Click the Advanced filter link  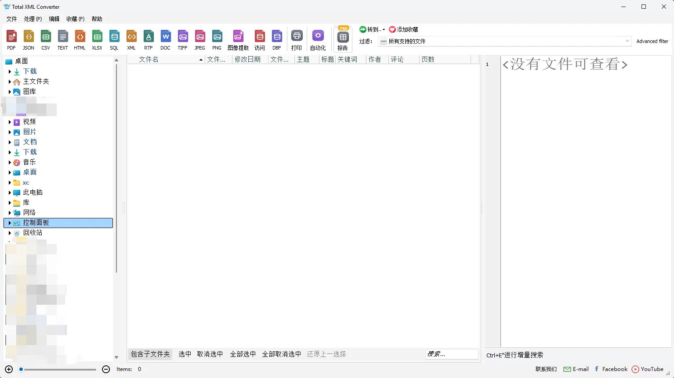(x=652, y=41)
